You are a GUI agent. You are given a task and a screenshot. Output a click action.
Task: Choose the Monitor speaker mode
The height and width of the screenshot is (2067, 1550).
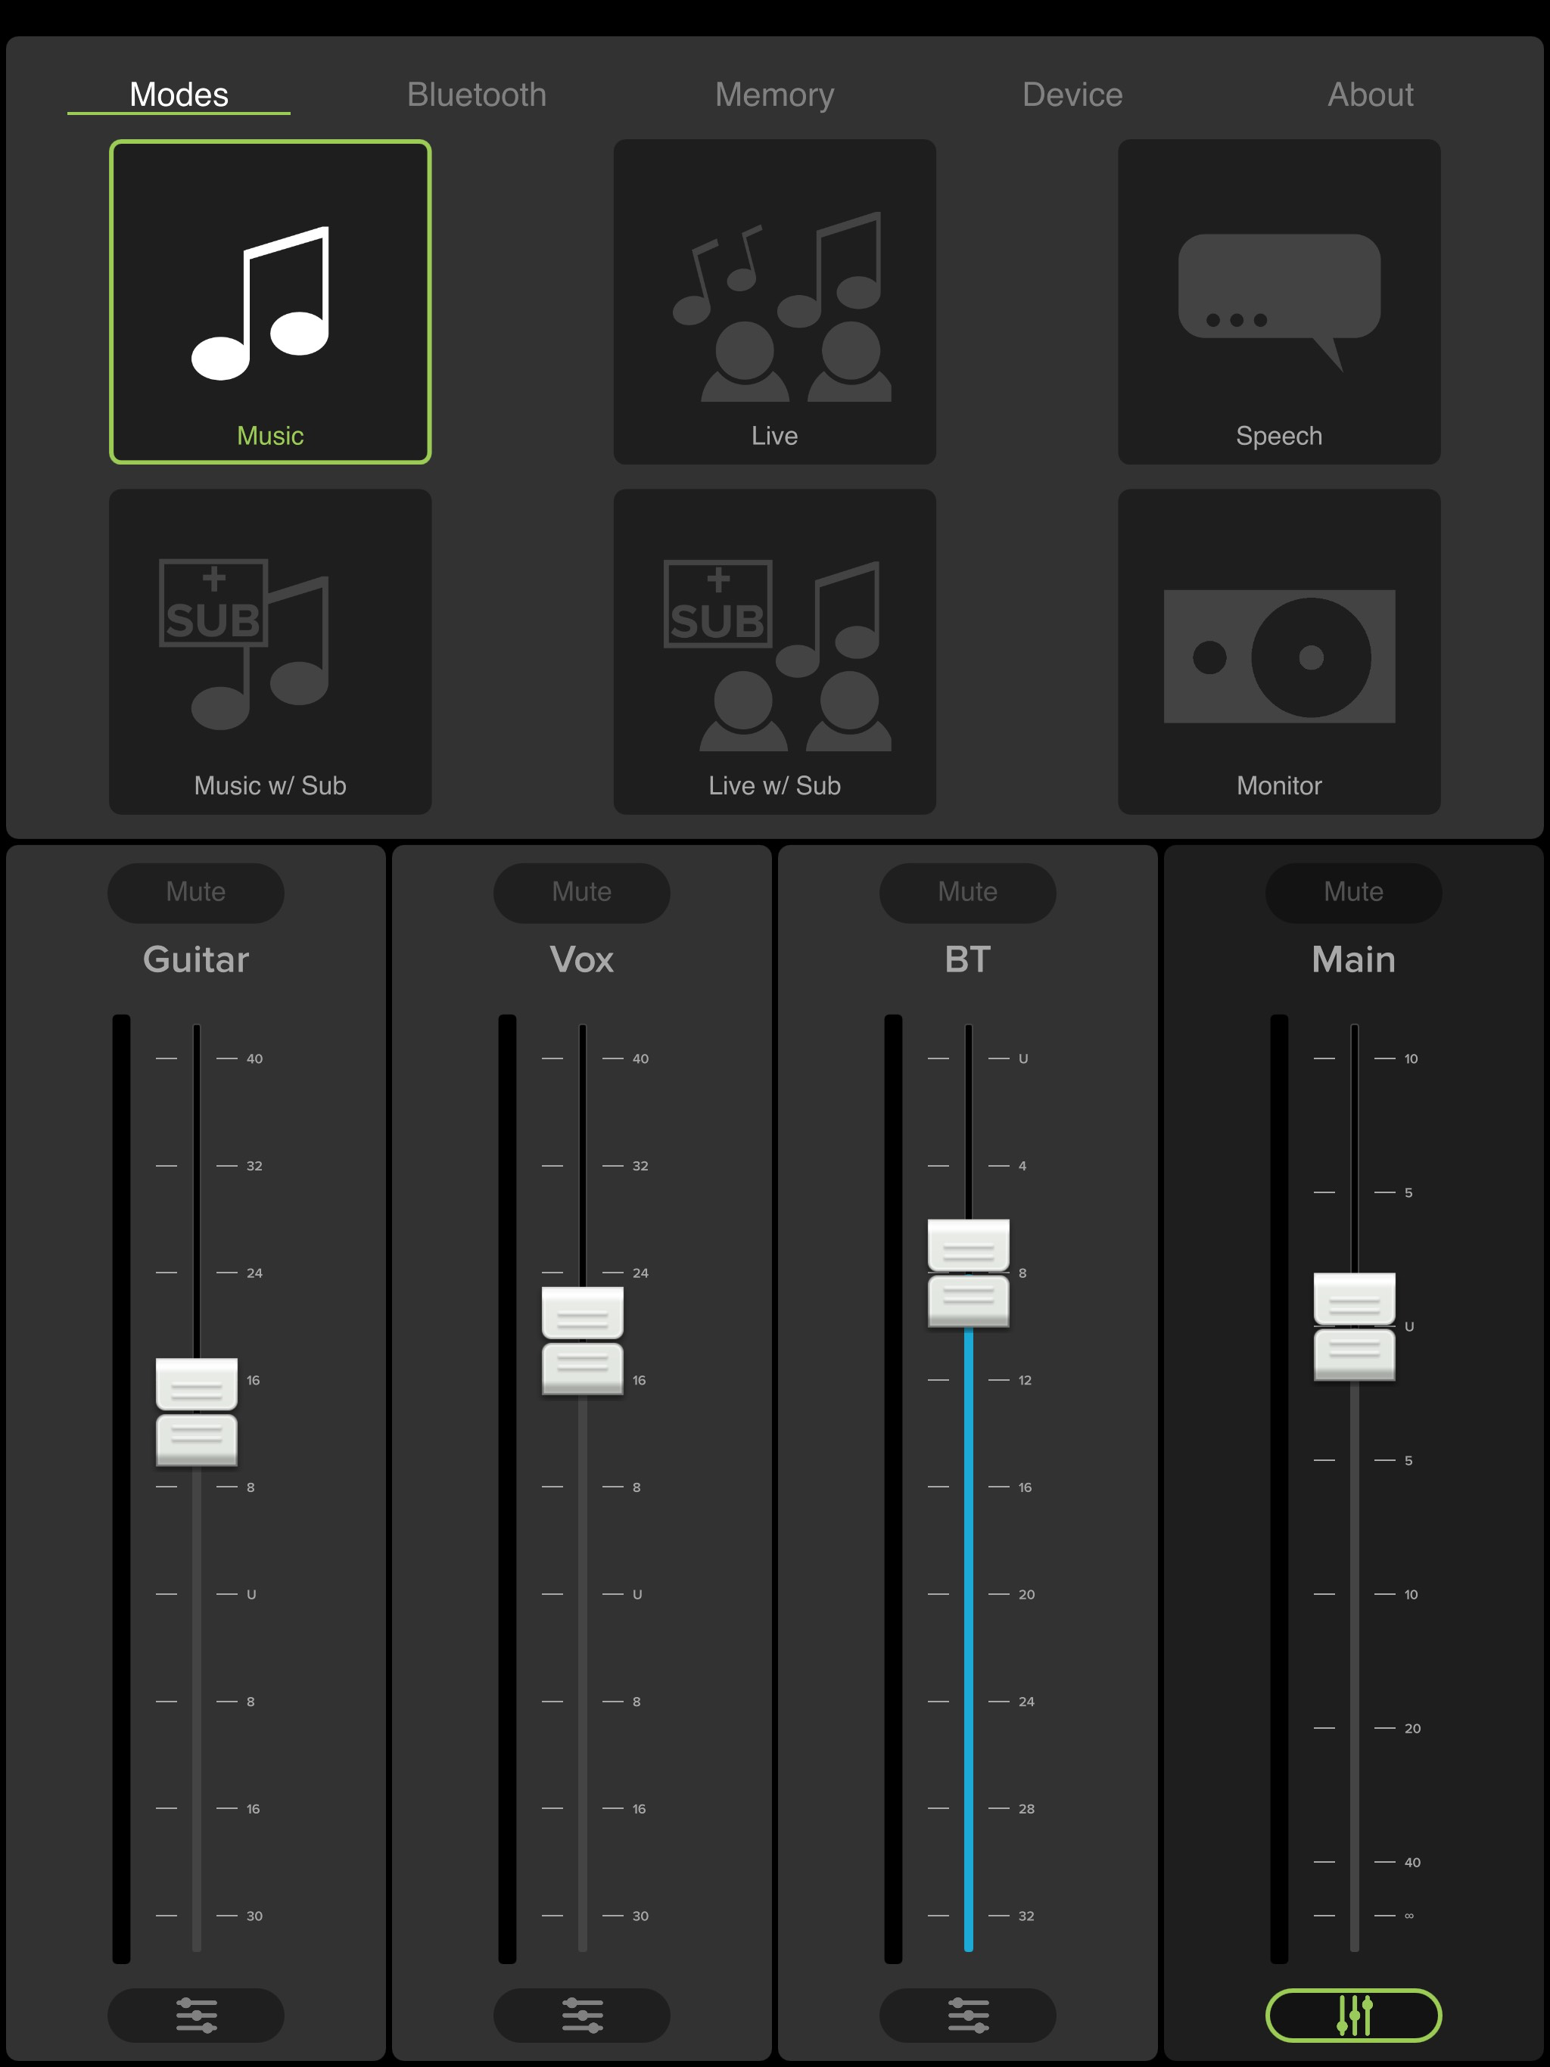[1279, 651]
